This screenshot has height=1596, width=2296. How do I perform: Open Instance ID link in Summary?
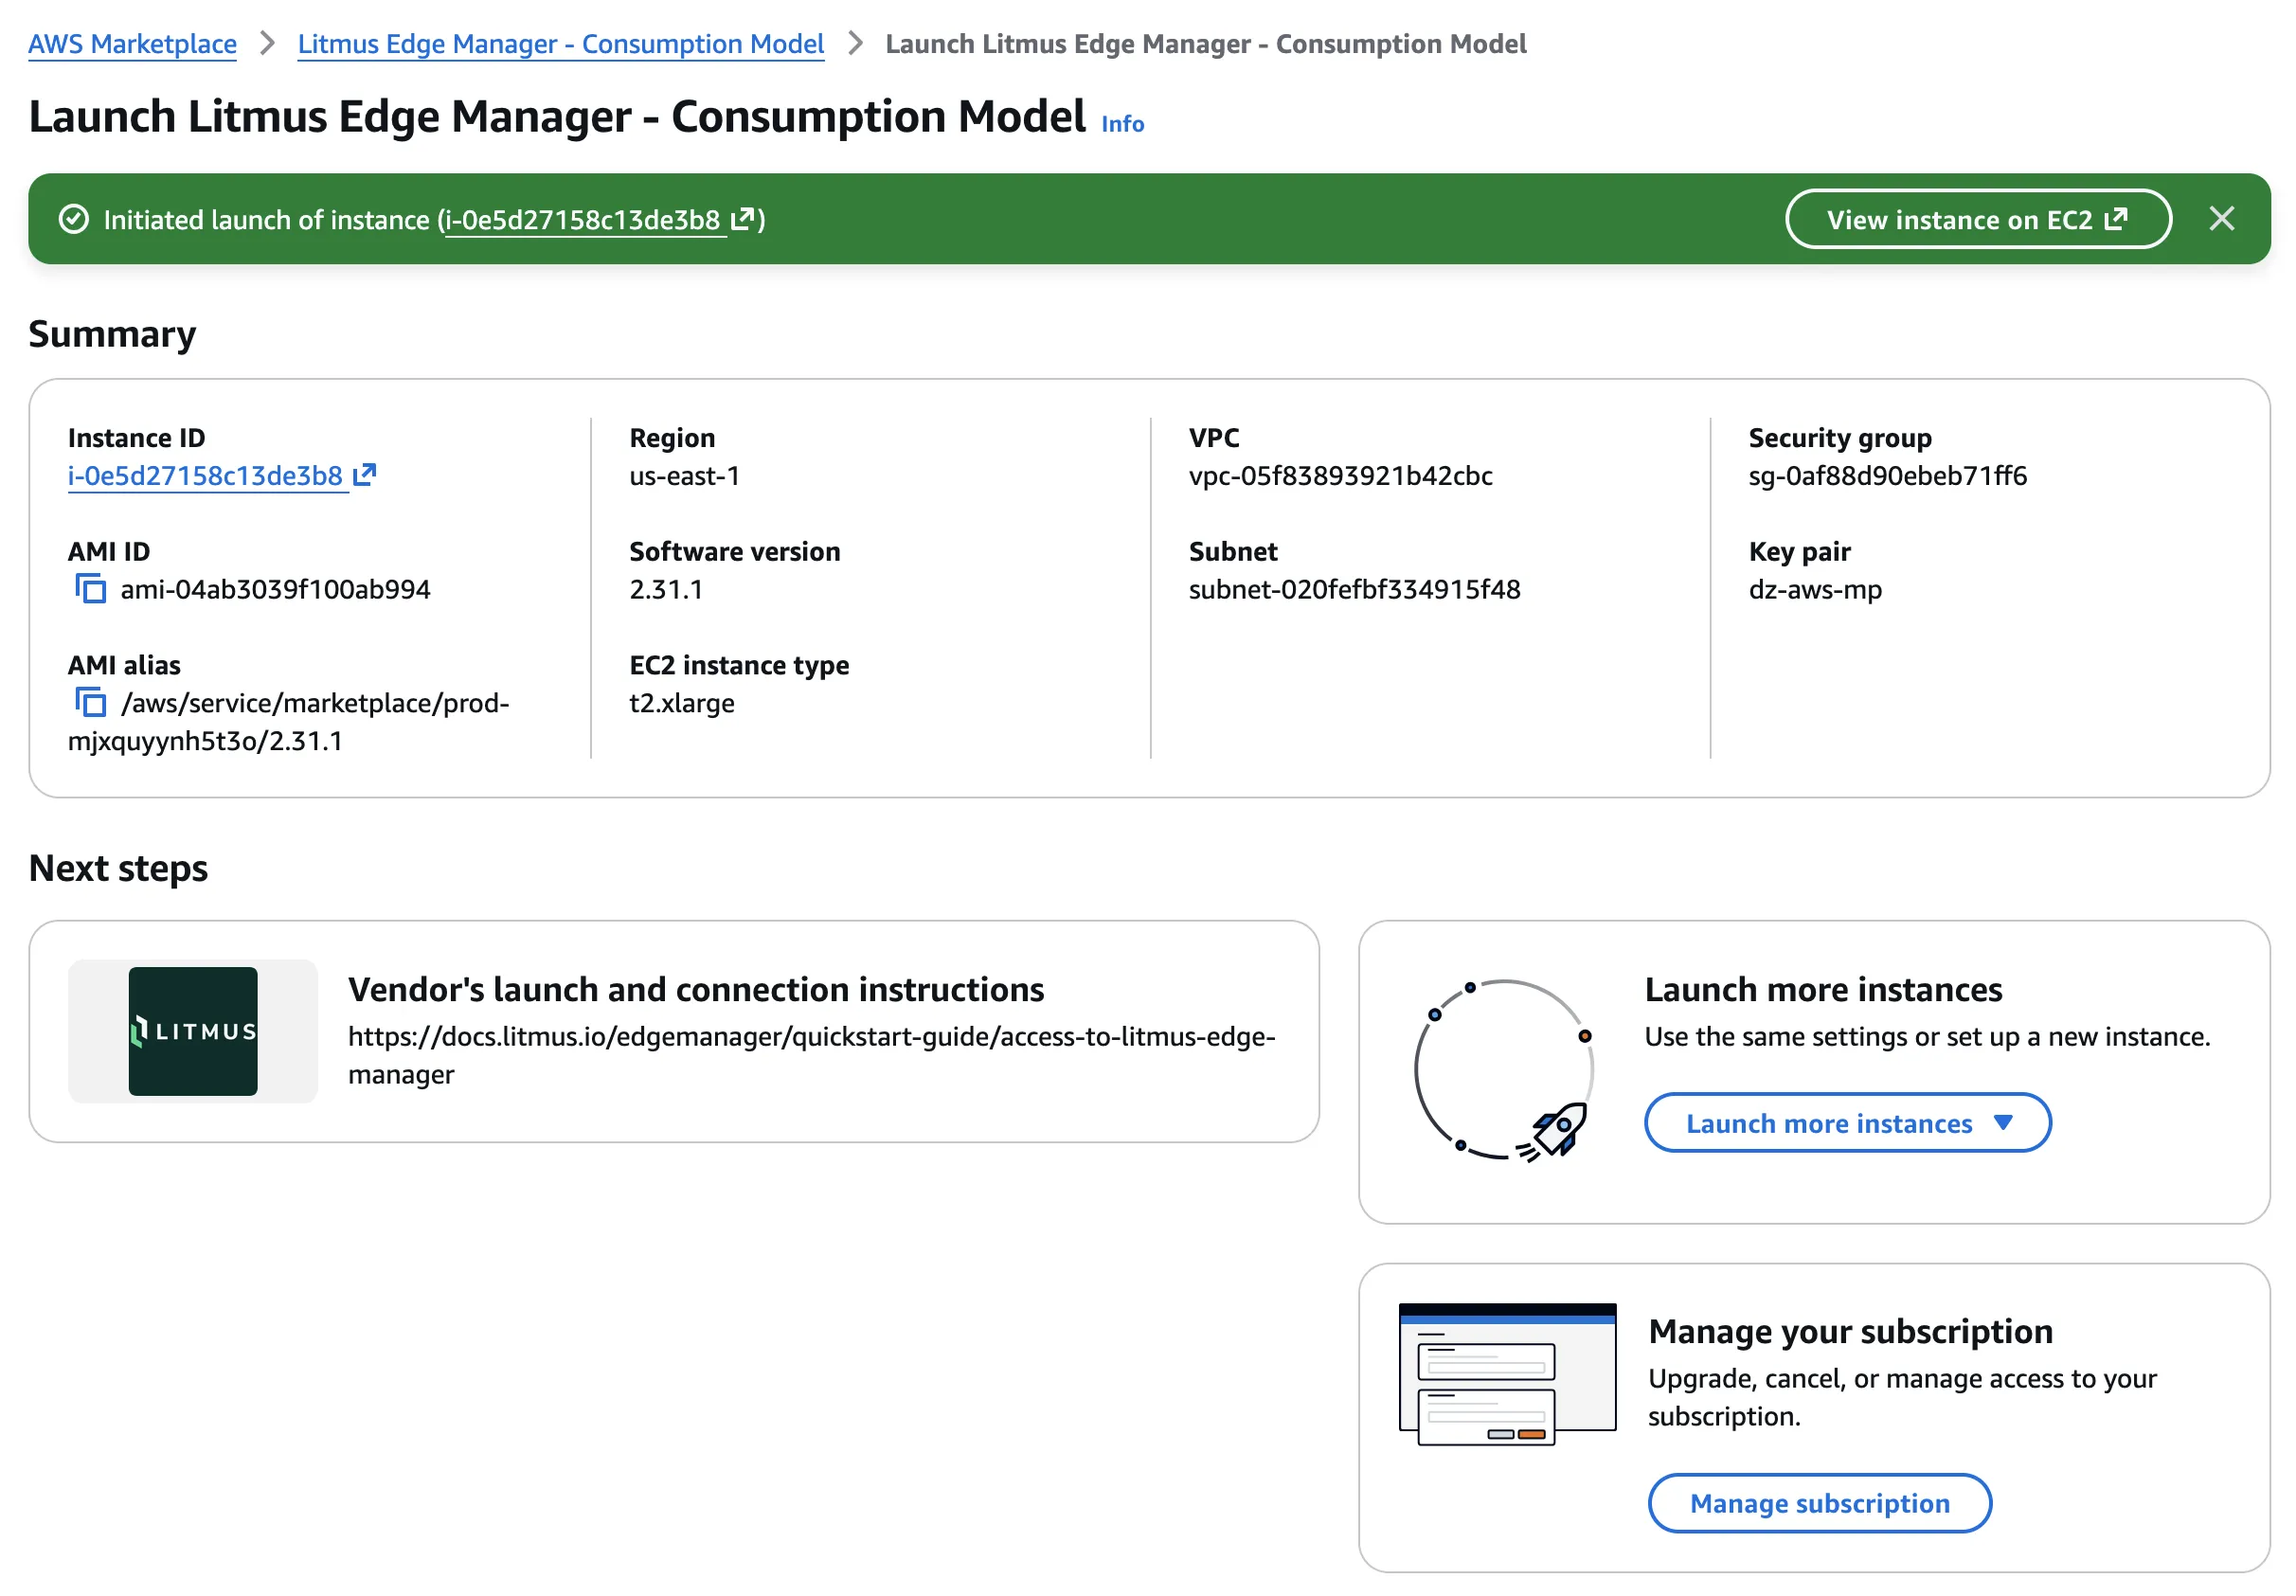tap(221, 476)
